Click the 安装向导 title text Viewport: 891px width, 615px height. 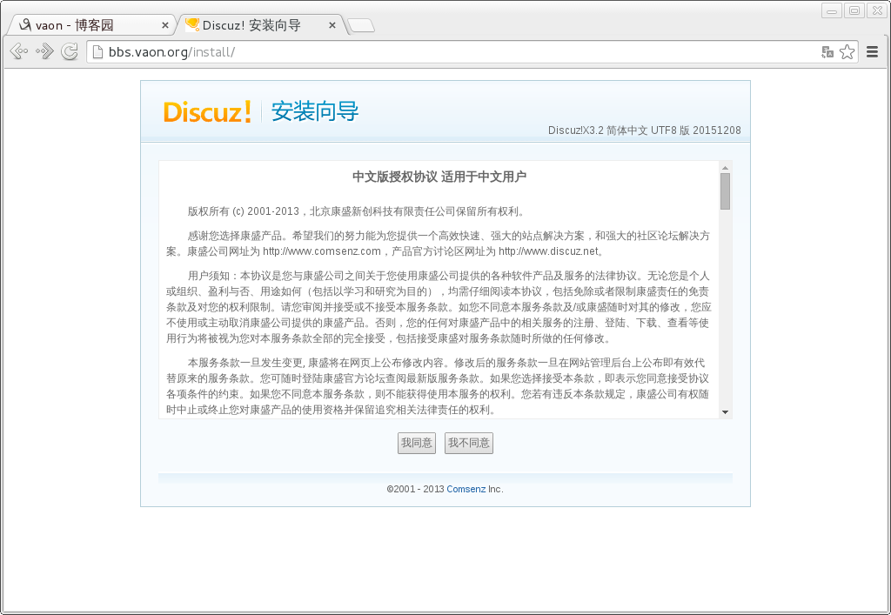(x=315, y=110)
